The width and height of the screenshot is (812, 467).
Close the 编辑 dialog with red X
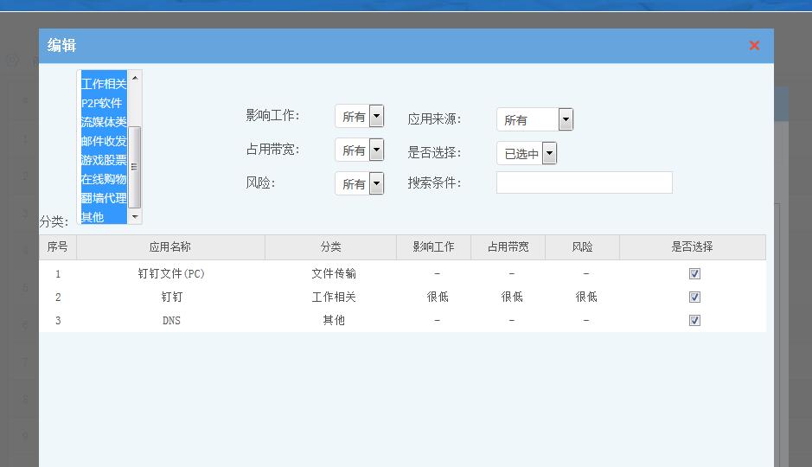(754, 46)
